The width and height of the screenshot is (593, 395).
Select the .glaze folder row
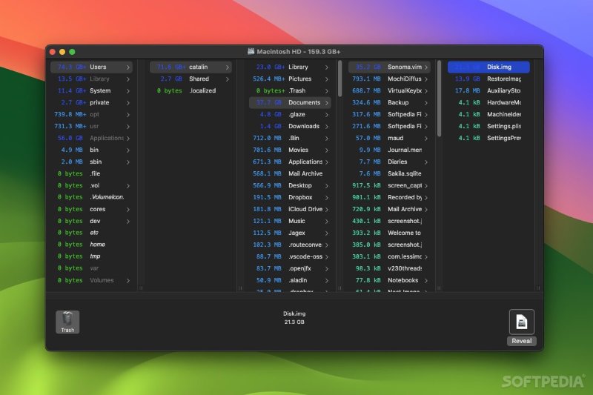tap(290, 114)
